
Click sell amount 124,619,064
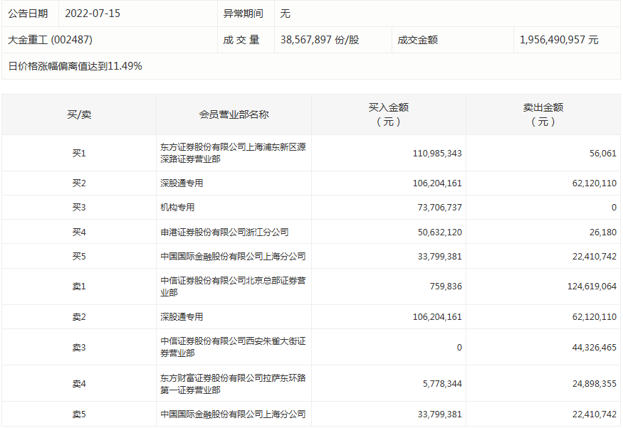click(x=592, y=287)
